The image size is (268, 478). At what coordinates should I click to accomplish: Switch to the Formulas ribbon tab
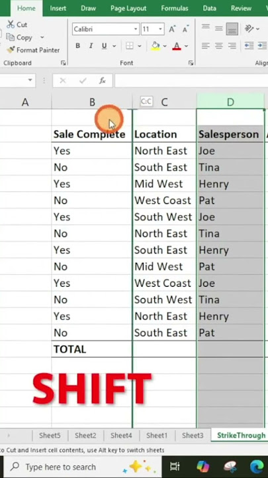[x=175, y=8]
